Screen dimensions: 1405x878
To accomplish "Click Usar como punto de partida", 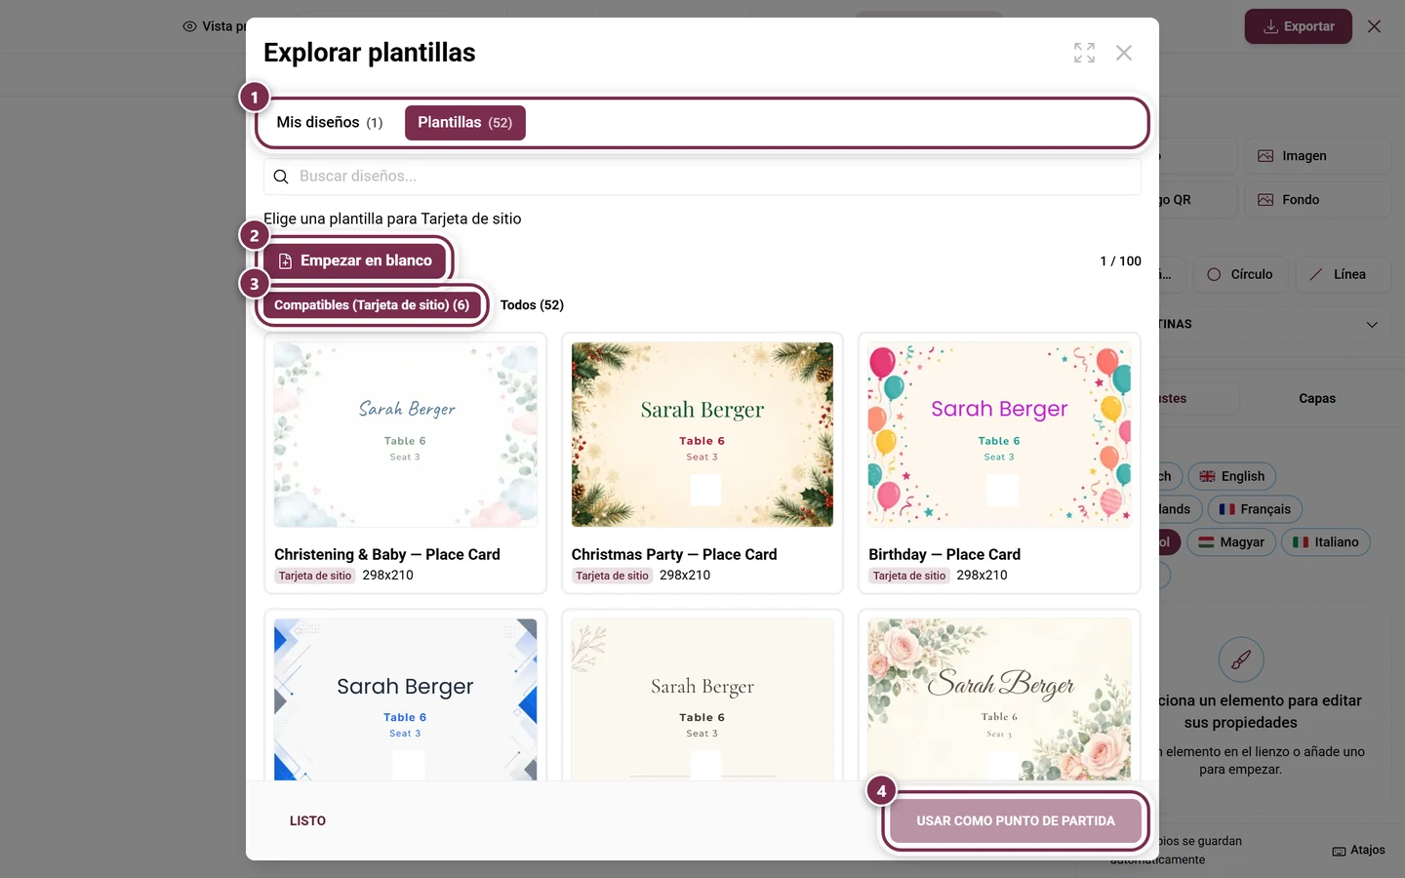I will [1016, 821].
